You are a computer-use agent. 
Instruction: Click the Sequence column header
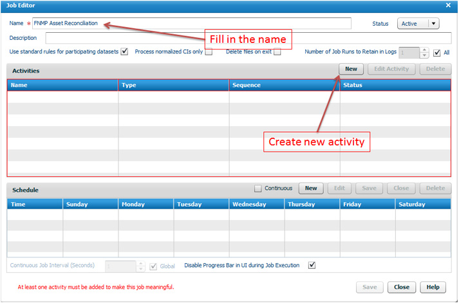click(x=284, y=85)
